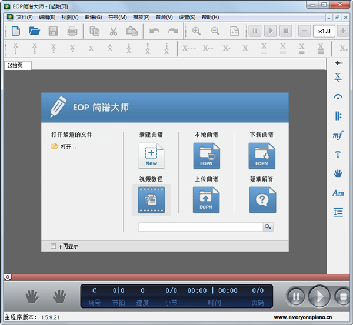The image size is (353, 325).
Task: Toggle the left hand icon
Action: pos(32,296)
